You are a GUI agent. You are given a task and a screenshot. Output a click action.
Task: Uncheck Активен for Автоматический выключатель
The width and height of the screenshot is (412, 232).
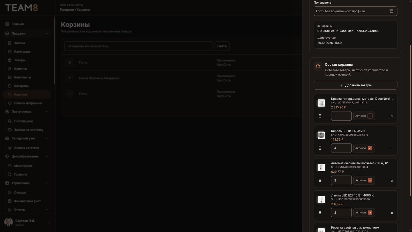click(x=370, y=180)
